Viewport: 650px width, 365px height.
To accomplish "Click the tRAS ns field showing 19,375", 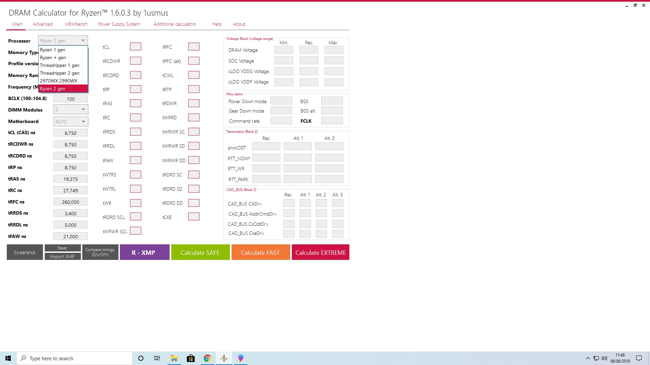I will 70,179.
